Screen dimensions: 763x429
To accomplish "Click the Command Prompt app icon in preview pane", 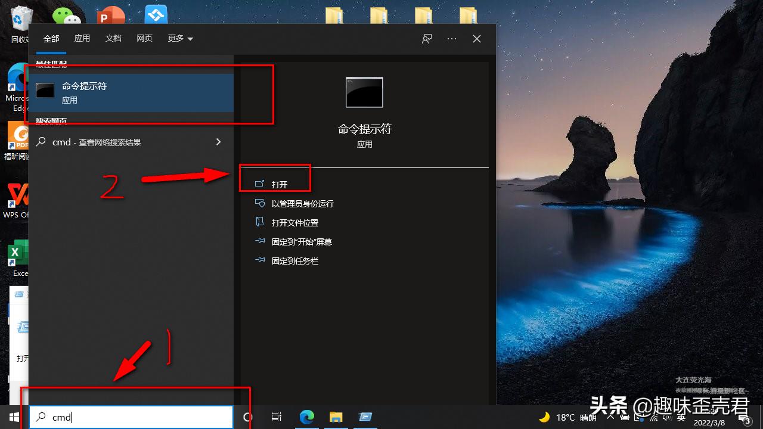I will pos(364,92).
